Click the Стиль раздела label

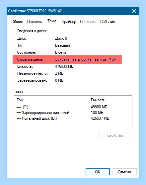tap(30, 59)
